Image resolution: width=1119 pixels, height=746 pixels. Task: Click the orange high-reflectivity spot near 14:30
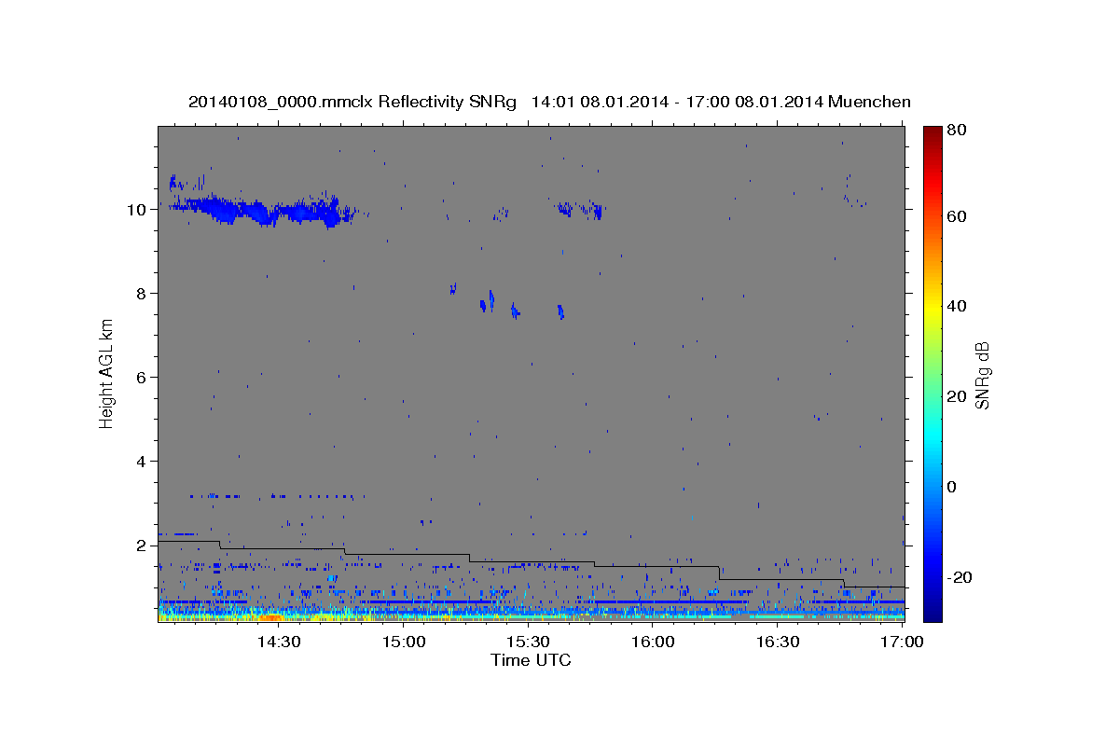[x=271, y=616]
